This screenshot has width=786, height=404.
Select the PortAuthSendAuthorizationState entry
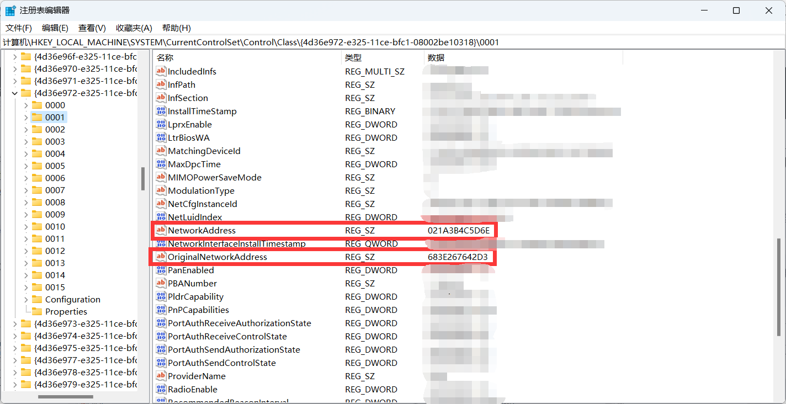234,349
